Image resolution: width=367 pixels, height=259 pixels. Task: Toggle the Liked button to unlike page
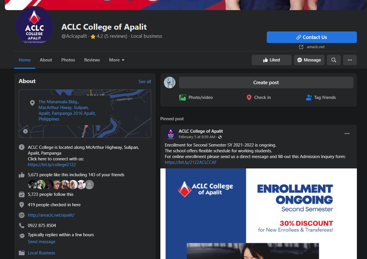click(272, 60)
